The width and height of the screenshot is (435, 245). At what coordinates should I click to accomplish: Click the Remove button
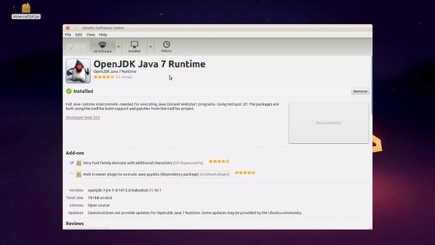click(360, 91)
